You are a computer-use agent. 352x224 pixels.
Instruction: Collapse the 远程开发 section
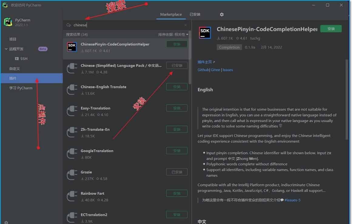coord(6,49)
